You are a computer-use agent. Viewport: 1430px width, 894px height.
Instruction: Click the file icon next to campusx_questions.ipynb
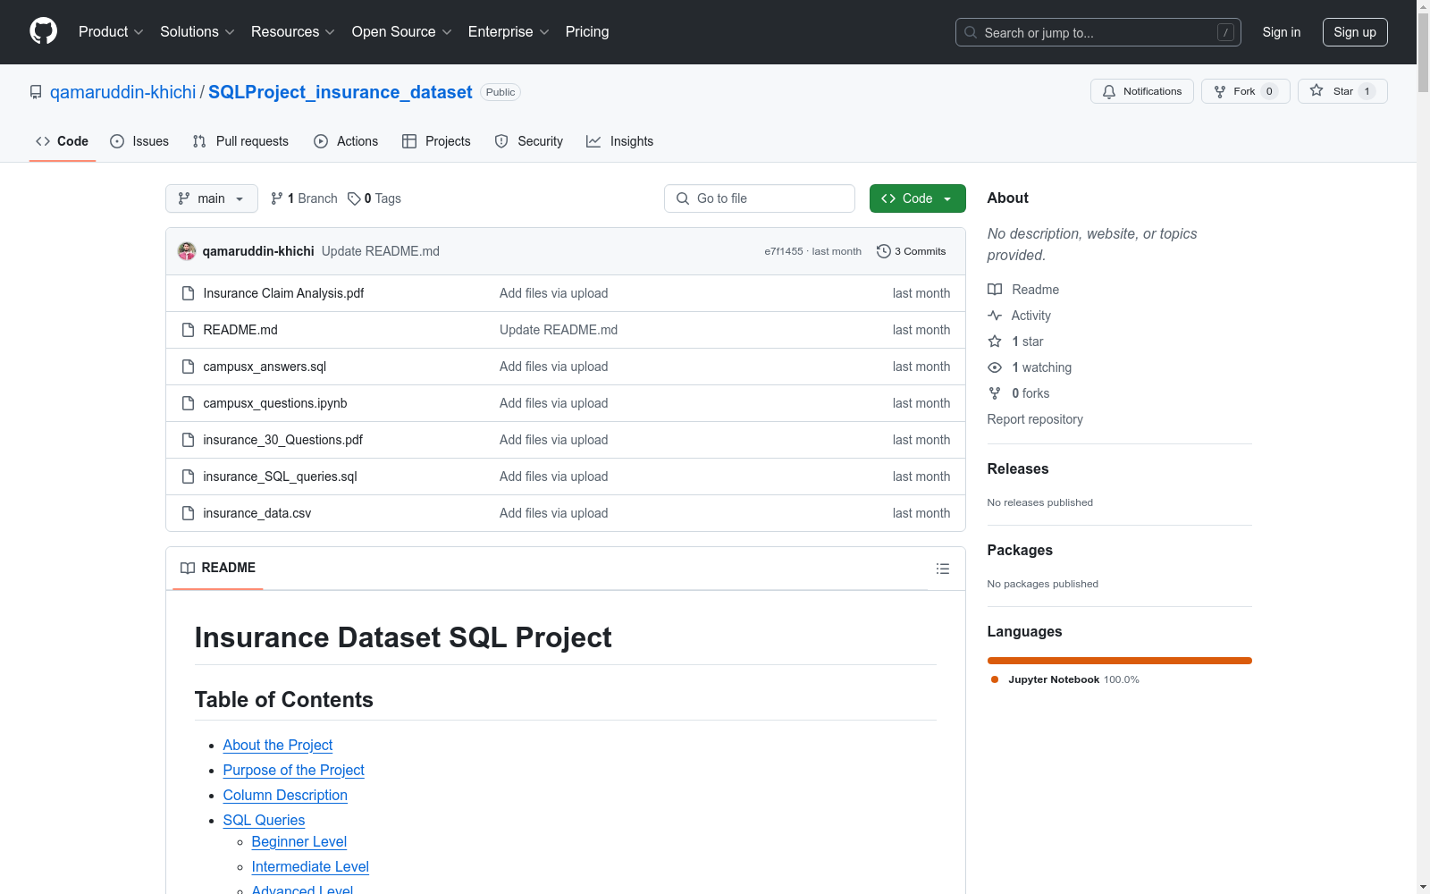coord(188,403)
